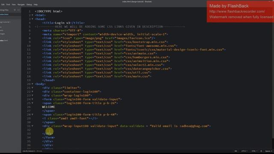Place cursor on empty line 32
Image resolution: width=274 pixels, height=154 pixels.
(x=122, y=130)
